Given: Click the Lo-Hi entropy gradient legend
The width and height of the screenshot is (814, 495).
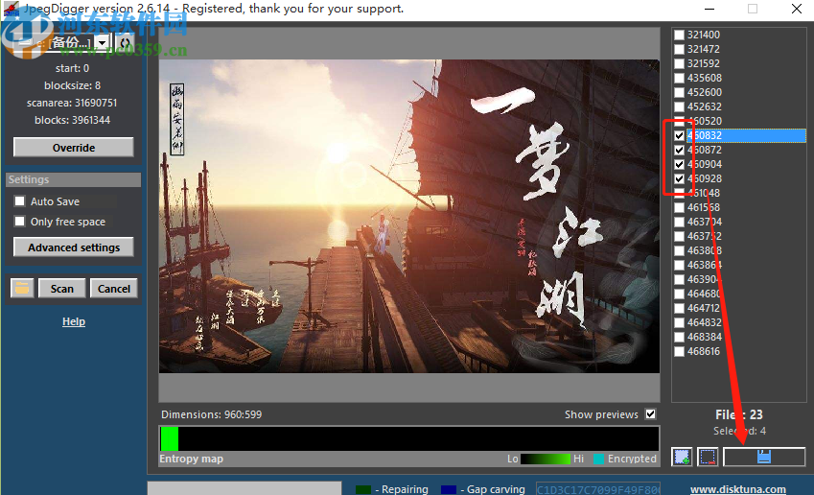Looking at the screenshot, I should tap(546, 459).
